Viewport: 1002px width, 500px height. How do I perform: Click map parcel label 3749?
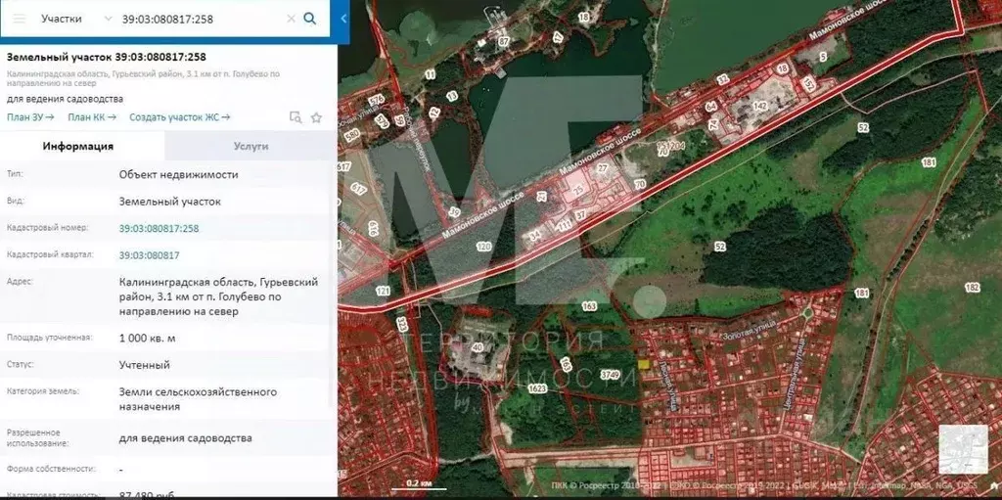click(x=611, y=376)
